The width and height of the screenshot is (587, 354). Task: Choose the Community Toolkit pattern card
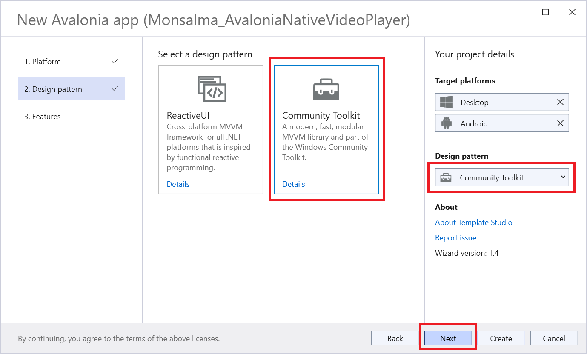point(326,130)
